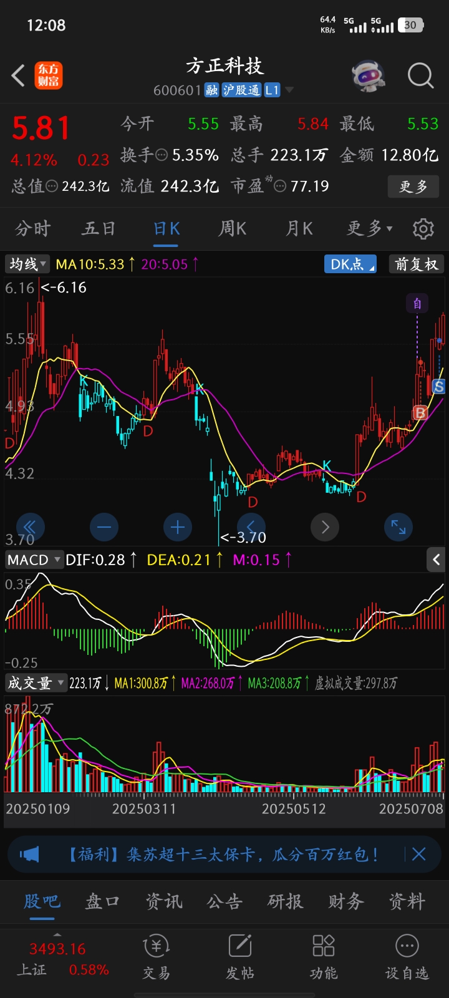Tap the search magnifier icon
The width and height of the screenshot is (449, 998).
(x=420, y=76)
